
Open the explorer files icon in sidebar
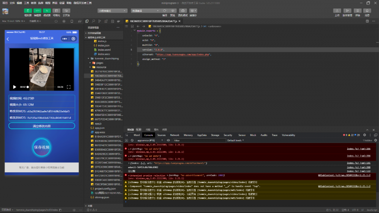coord(87,21)
